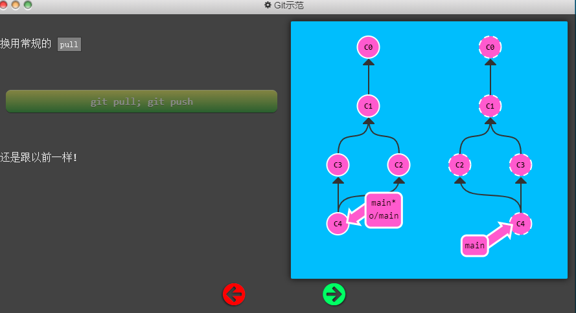Select remote dashed commit C1
This screenshot has height=313, width=576.
490,106
